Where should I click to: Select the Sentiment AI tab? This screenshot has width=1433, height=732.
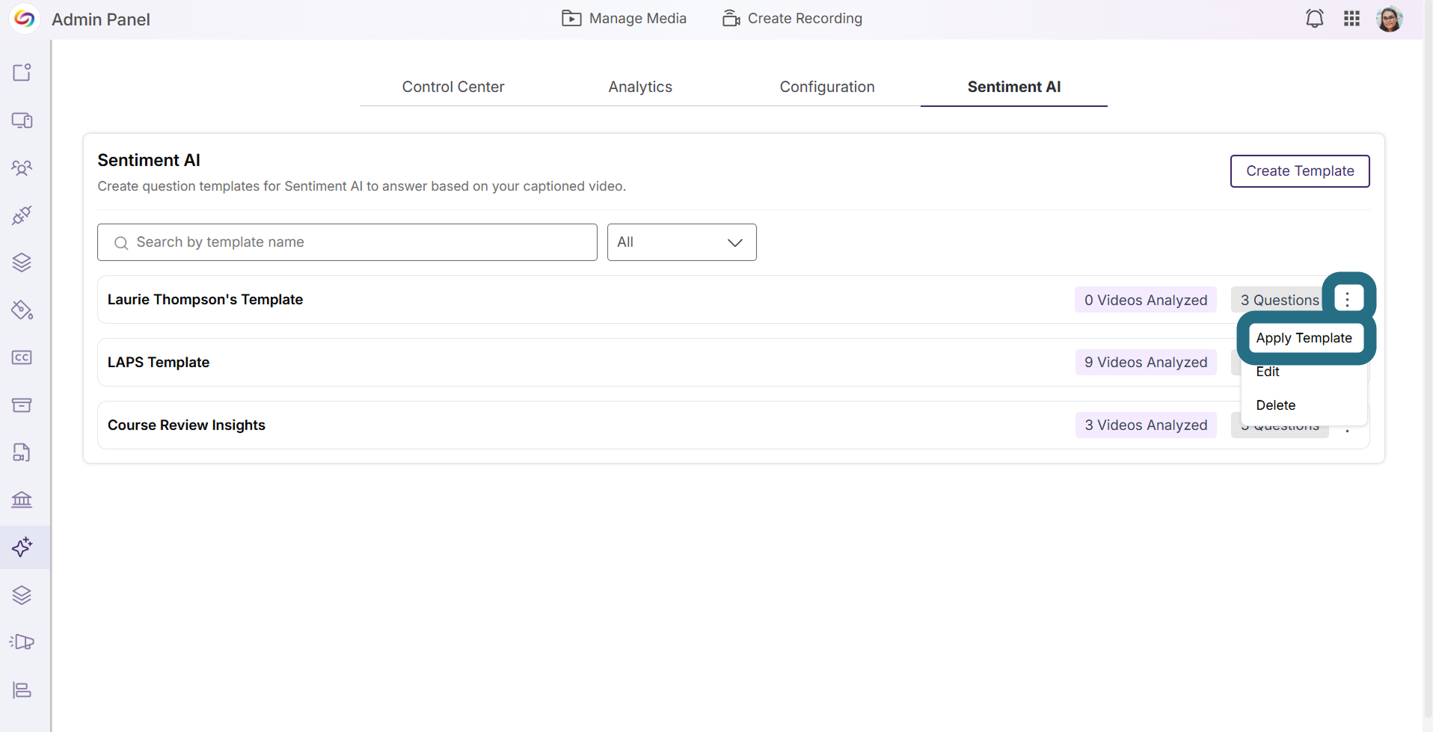1014,87
